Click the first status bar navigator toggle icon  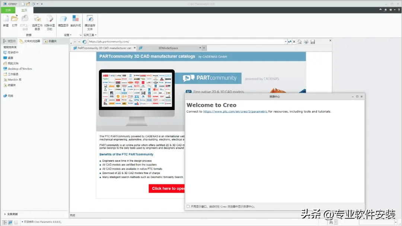[4, 222]
